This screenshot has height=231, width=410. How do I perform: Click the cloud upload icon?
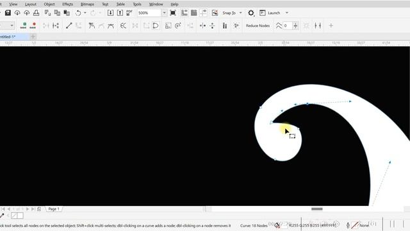(x=27, y=13)
